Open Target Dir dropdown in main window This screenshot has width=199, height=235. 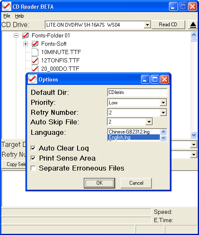(x=194, y=145)
